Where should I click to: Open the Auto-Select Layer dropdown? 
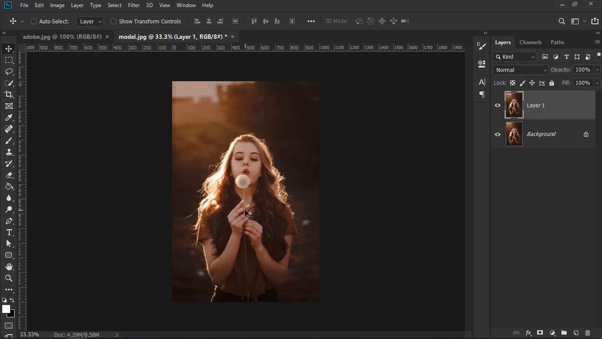point(90,21)
